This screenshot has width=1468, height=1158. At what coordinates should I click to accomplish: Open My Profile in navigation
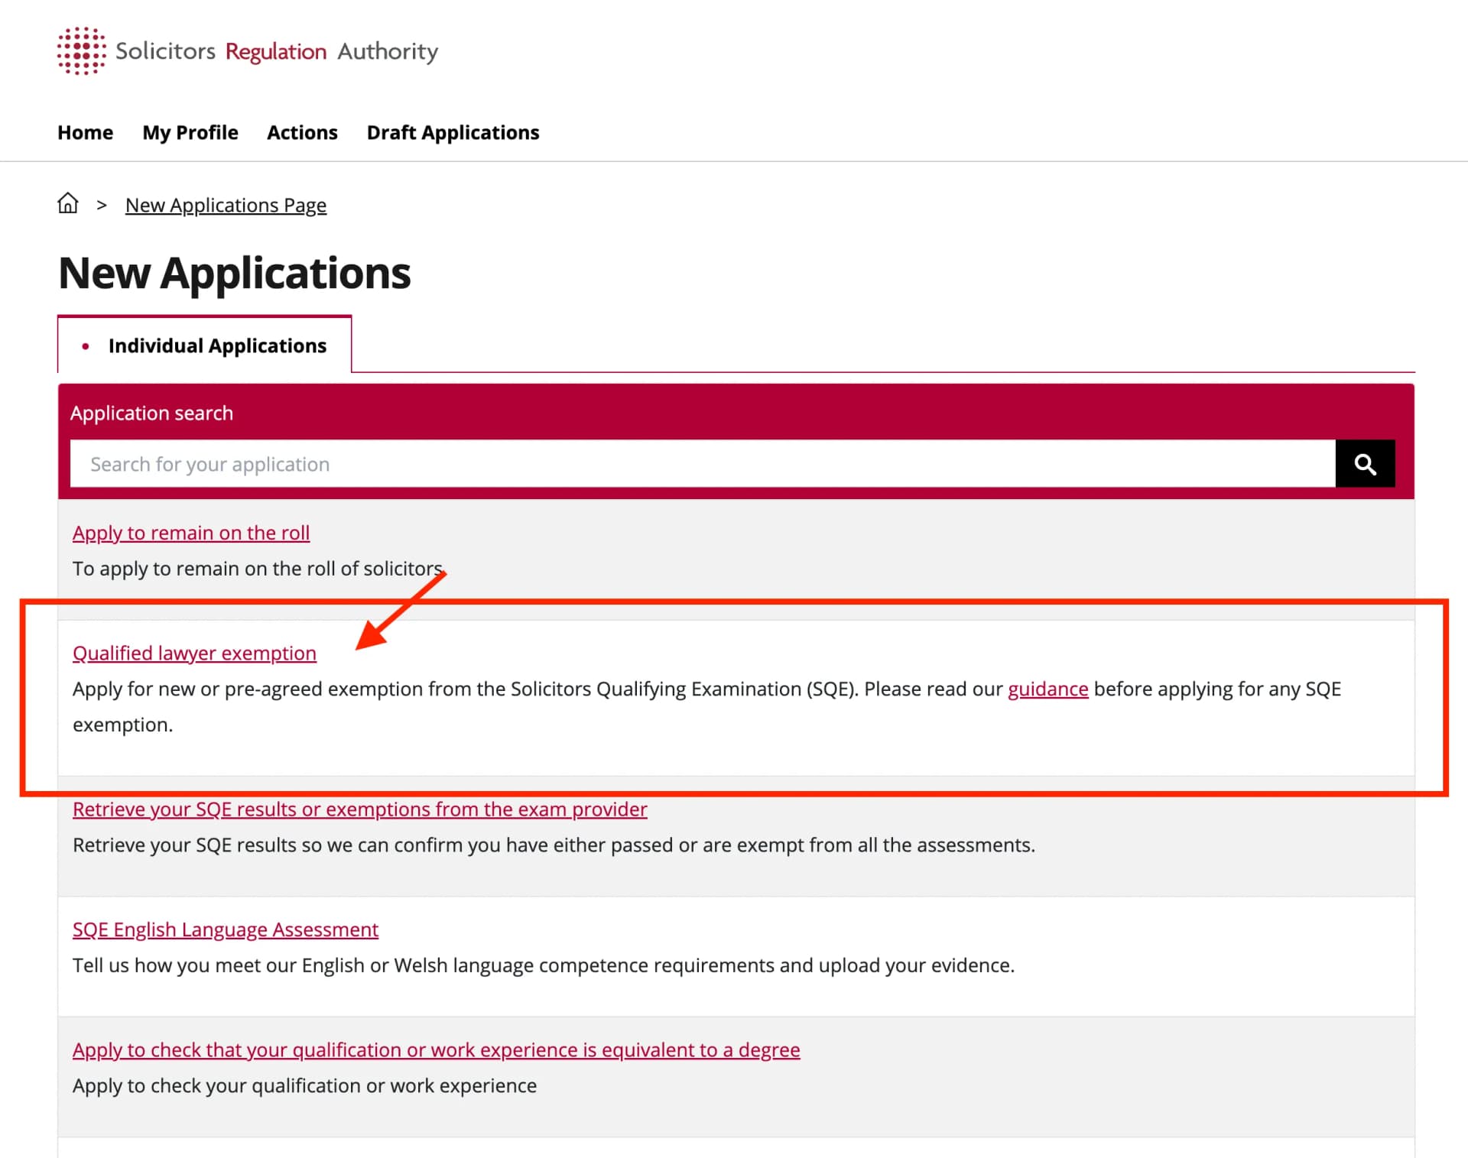[x=190, y=132]
